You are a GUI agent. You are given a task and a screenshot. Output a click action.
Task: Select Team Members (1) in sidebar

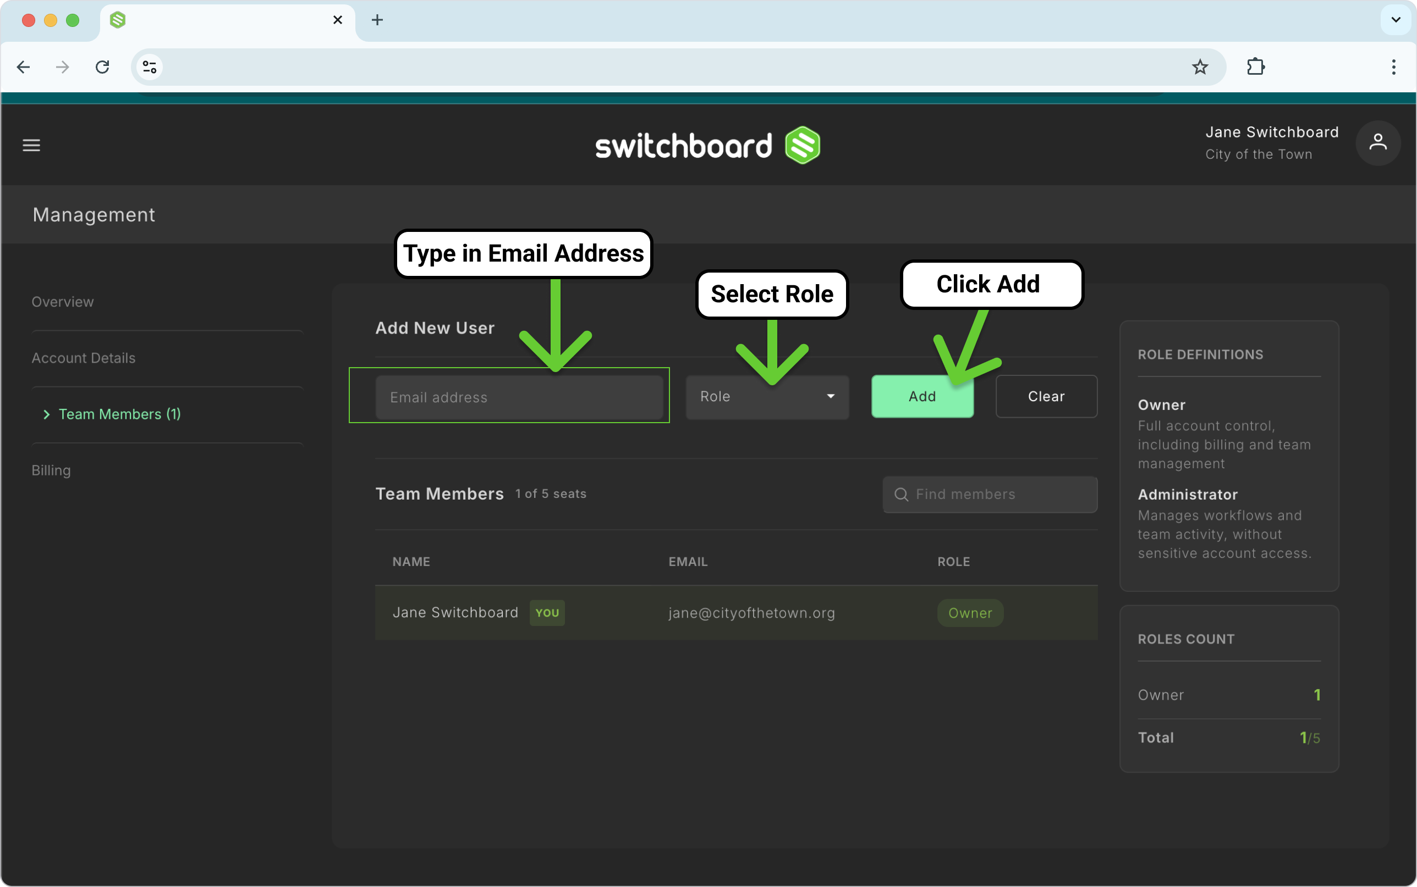(x=120, y=414)
